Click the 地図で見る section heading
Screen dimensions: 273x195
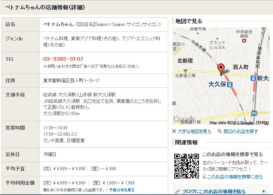pos(189,21)
